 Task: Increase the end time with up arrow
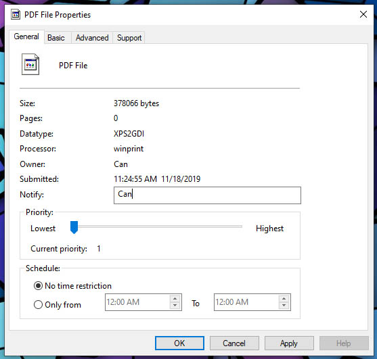[284, 299]
